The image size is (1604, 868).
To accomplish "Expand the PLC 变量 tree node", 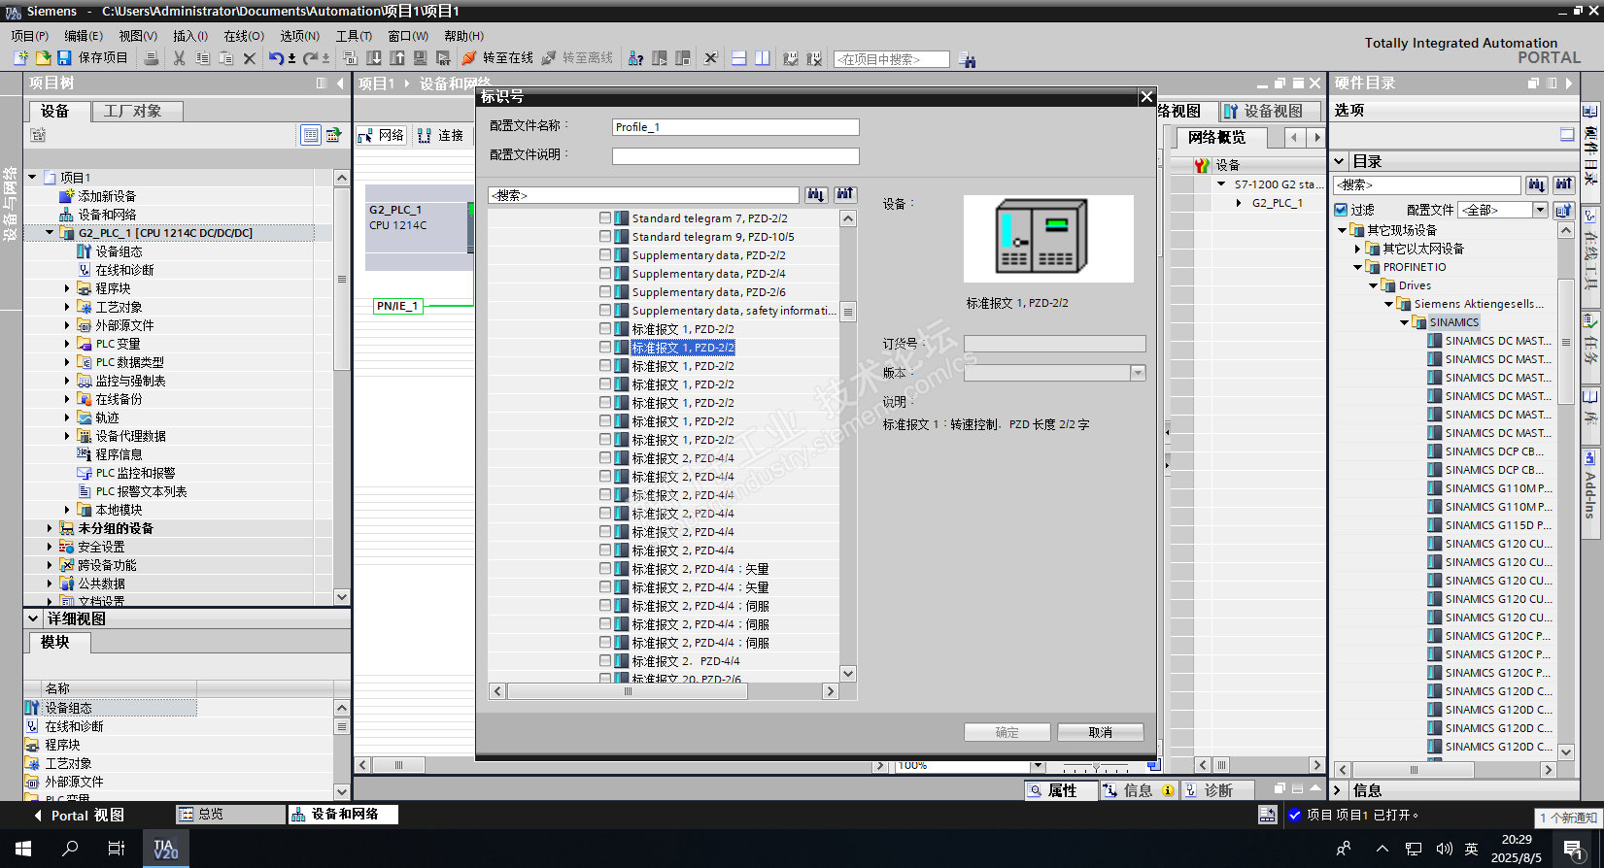I will [x=67, y=344].
